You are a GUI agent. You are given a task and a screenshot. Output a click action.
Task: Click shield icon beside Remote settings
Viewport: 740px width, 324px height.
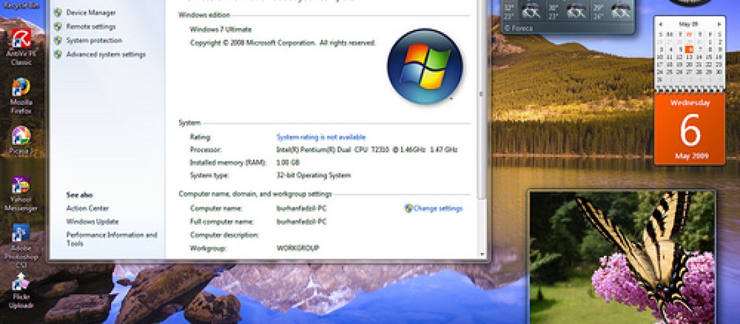click(58, 27)
